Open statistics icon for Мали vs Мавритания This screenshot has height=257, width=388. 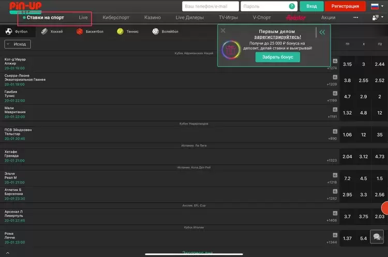[x=335, y=110]
